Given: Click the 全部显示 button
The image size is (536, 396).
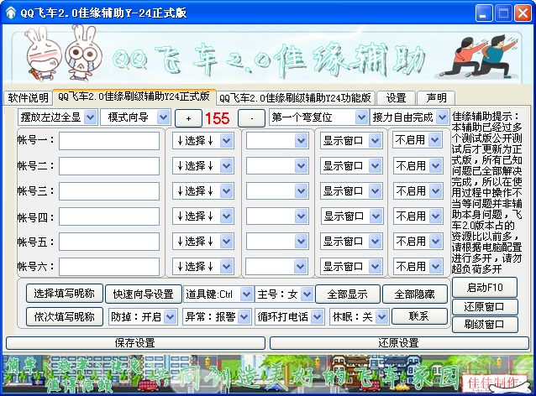Looking at the screenshot, I should [347, 294].
